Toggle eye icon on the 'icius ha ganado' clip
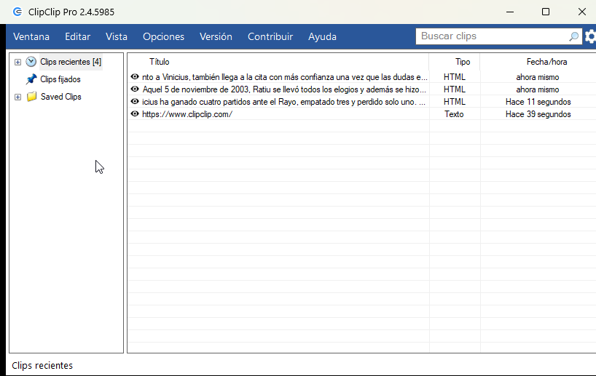 [x=135, y=102]
